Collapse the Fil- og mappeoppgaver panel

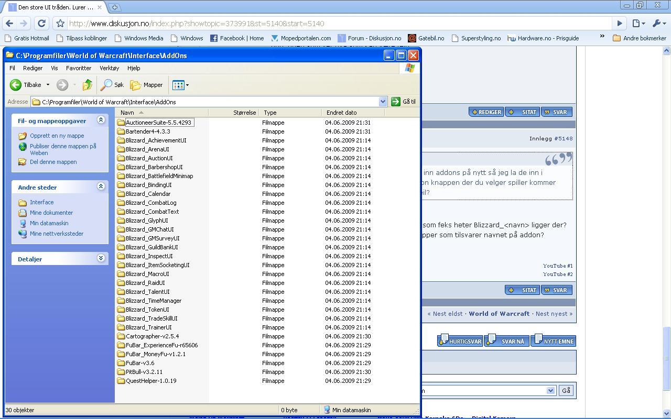click(x=101, y=120)
